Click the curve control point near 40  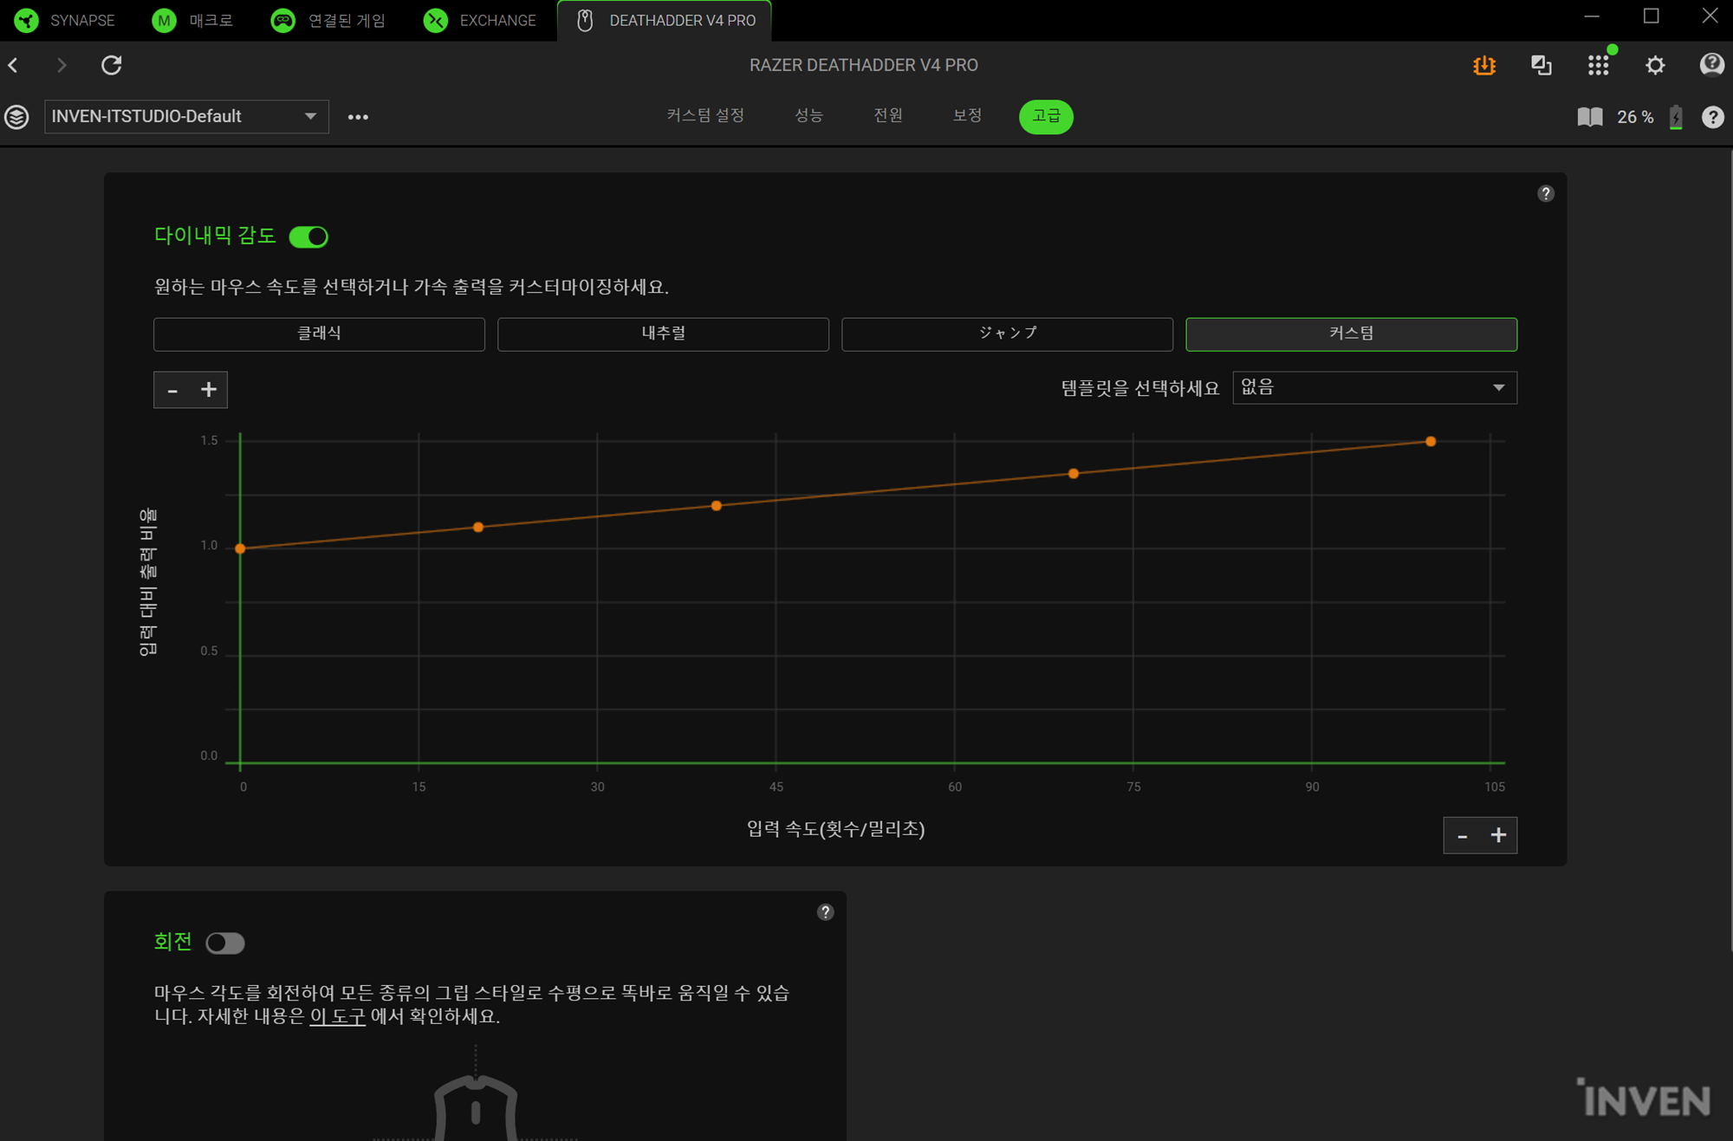click(717, 505)
